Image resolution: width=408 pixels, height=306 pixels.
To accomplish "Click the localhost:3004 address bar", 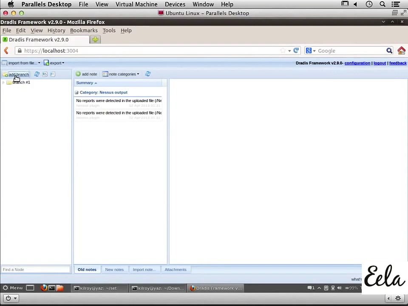I will (151, 51).
